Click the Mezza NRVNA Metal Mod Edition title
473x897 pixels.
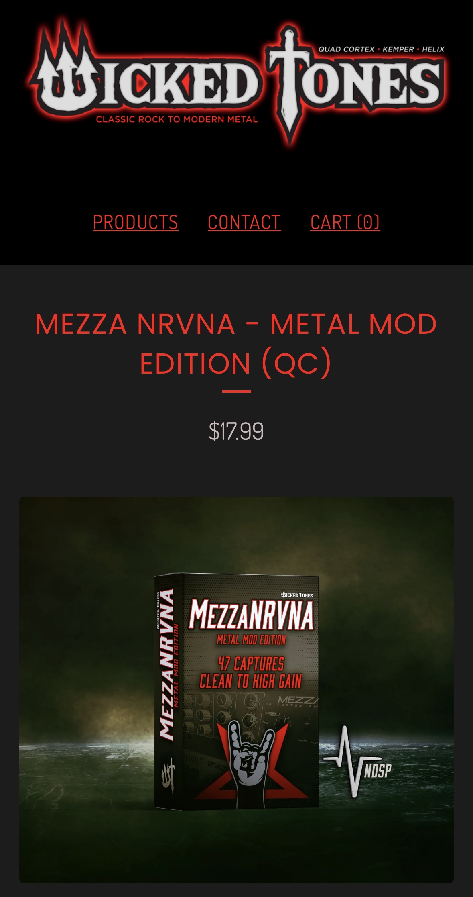236,343
